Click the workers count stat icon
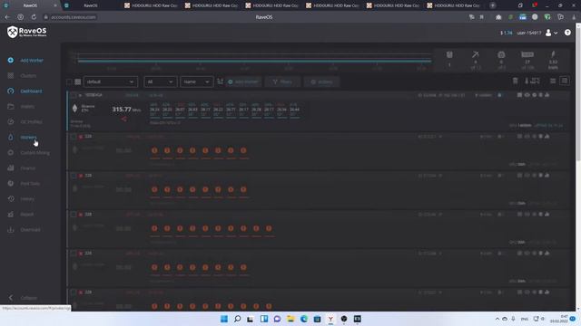 449,55
